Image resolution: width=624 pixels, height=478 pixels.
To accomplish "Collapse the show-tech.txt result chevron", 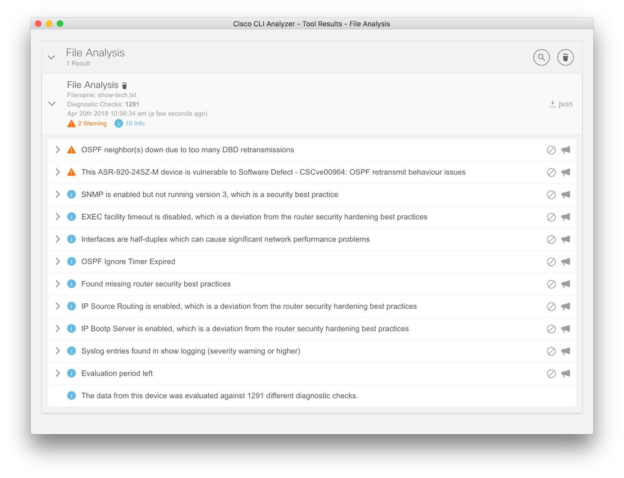I will tap(52, 104).
